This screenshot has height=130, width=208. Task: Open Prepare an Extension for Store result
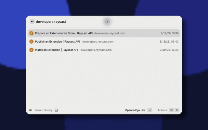pos(104,33)
